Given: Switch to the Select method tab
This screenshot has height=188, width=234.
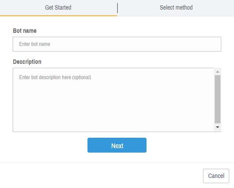Looking at the screenshot, I should (x=176, y=8).
